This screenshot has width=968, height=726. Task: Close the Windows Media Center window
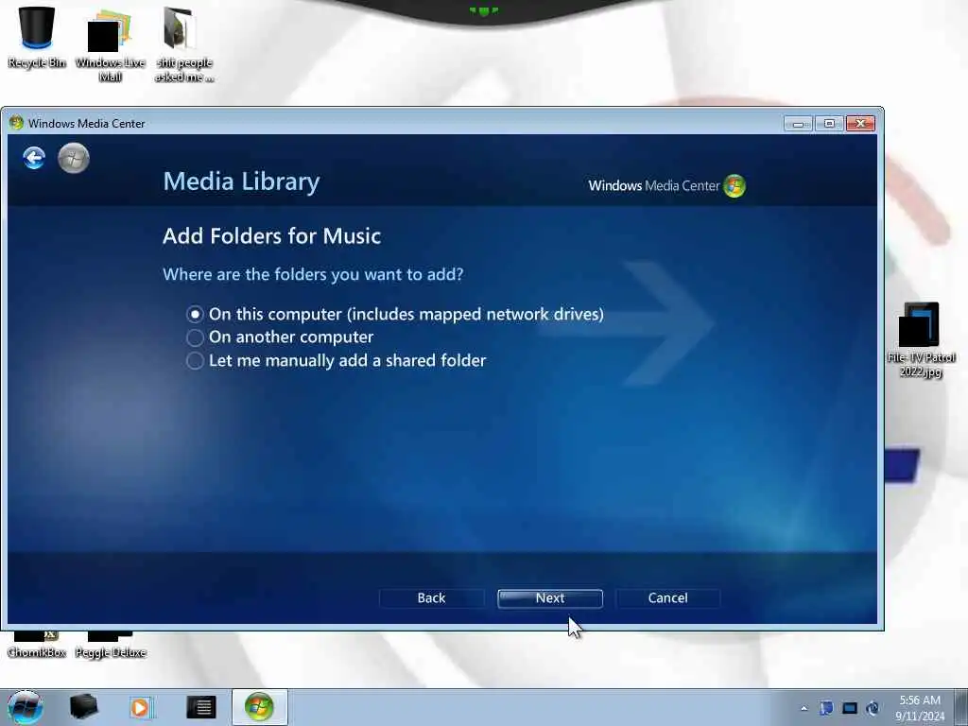tap(860, 124)
